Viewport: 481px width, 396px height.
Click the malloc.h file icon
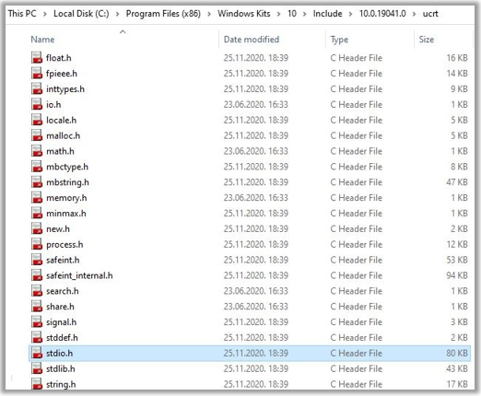(37, 135)
